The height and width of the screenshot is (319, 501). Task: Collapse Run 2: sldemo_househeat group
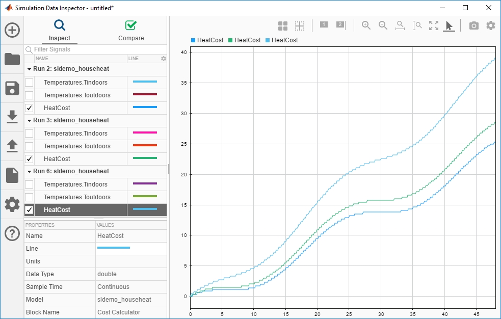tap(30, 69)
